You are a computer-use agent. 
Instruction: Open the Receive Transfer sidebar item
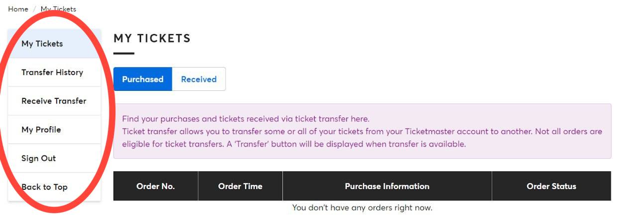click(54, 101)
